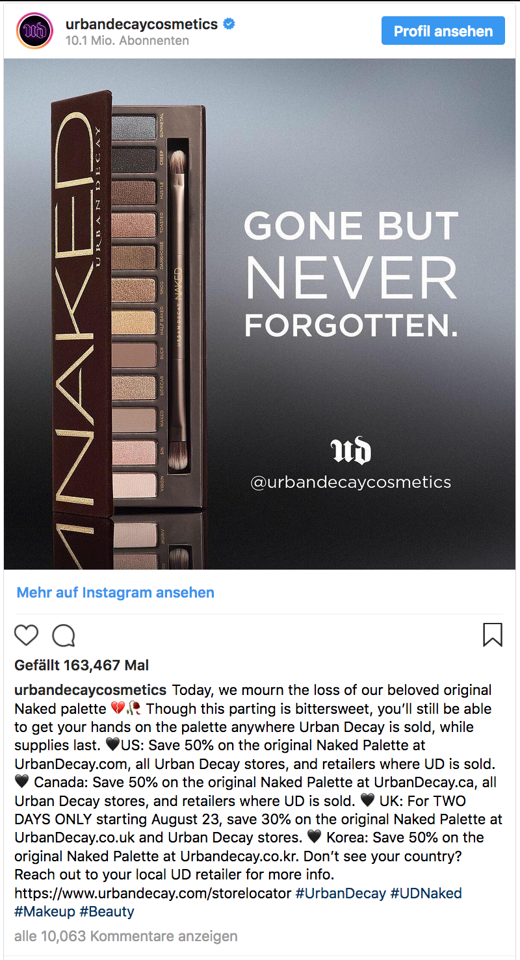
Task: Save post with bookmark icon
Action: (493, 635)
